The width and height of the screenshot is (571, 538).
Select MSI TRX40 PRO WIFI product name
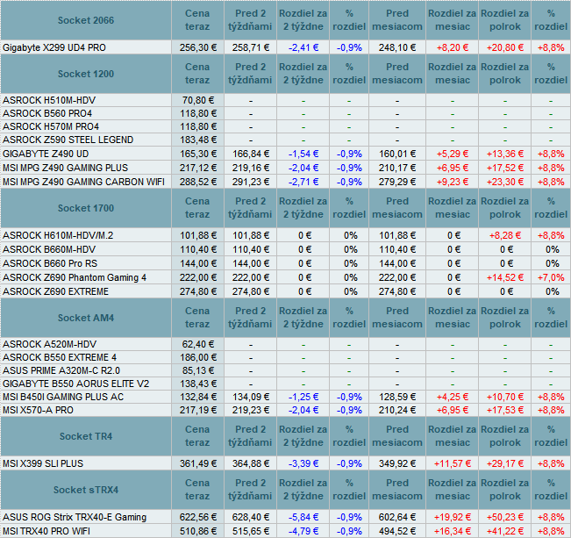tap(46, 531)
